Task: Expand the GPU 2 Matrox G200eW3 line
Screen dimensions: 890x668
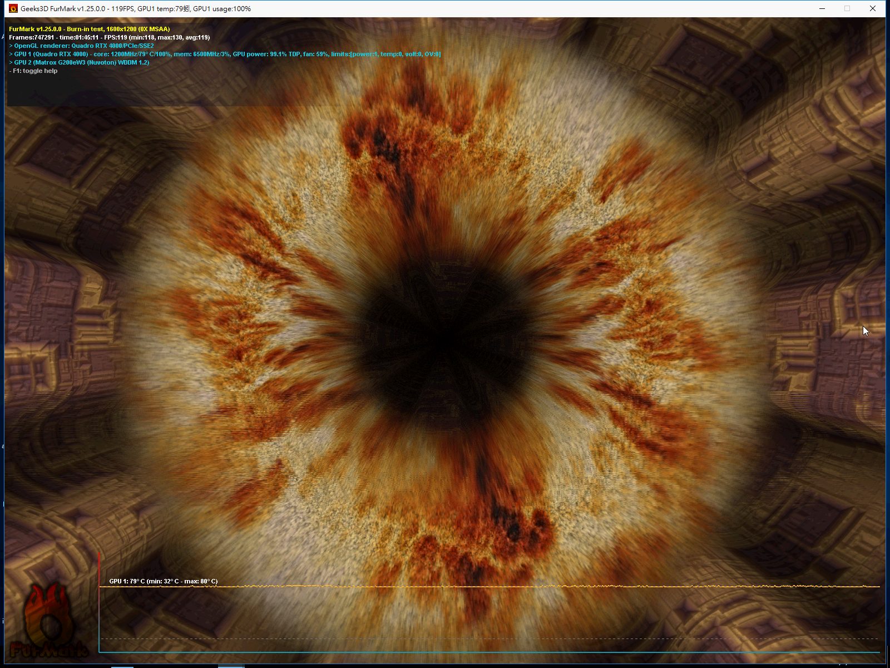Action: [x=79, y=62]
